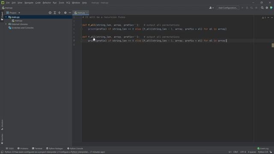274x154 pixels.
Task: Click the Debug bug icon
Action: click(247, 8)
